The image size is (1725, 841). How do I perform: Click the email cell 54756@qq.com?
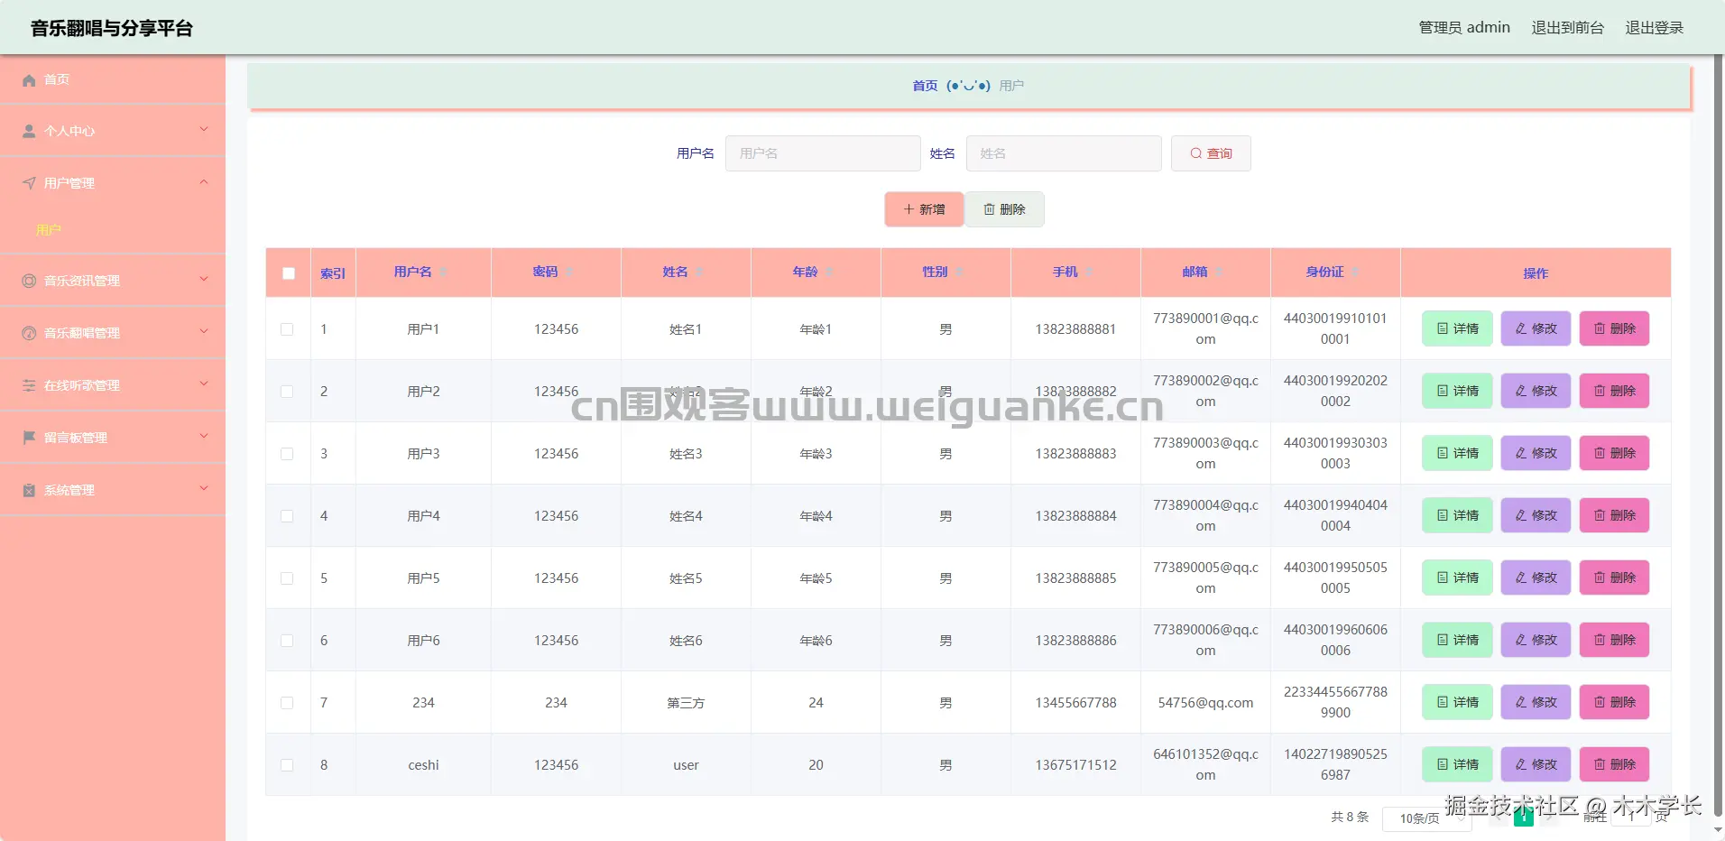(1205, 703)
